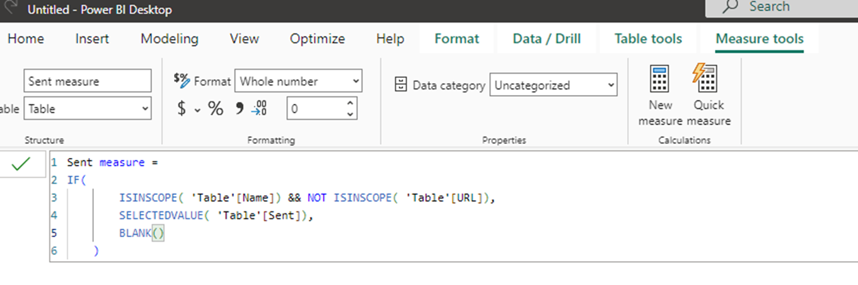Switch to the Format tab
The image size is (858, 285).
click(x=457, y=38)
